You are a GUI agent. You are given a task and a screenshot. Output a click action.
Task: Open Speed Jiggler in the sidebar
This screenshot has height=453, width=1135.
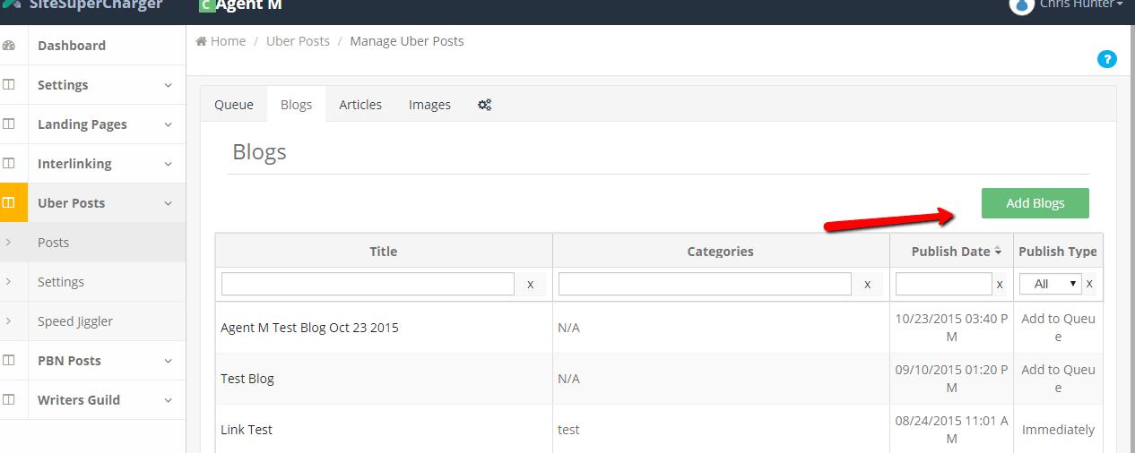click(x=75, y=321)
